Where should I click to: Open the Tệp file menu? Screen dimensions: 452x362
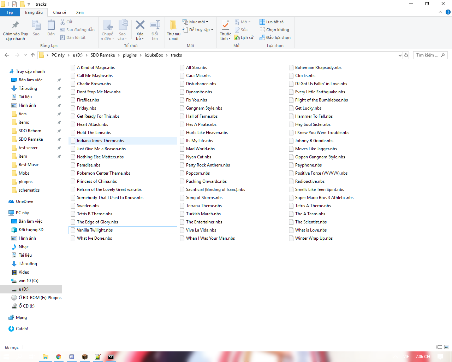pos(10,12)
